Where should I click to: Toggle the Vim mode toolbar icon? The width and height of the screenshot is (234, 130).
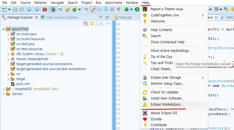tap(53, 9)
